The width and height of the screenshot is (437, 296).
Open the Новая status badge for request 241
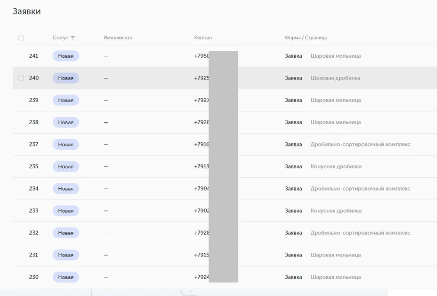click(x=66, y=56)
